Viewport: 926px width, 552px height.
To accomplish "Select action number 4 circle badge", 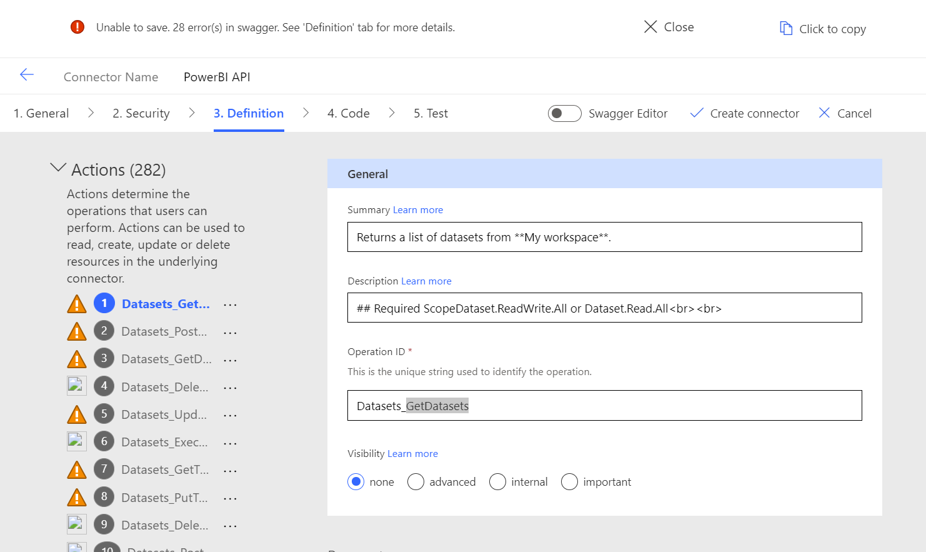I will pos(104,386).
